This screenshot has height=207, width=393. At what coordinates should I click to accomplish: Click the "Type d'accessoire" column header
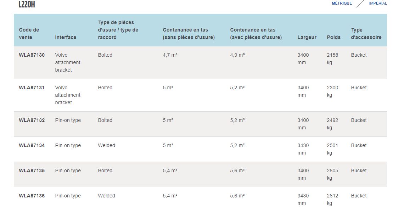366,34
